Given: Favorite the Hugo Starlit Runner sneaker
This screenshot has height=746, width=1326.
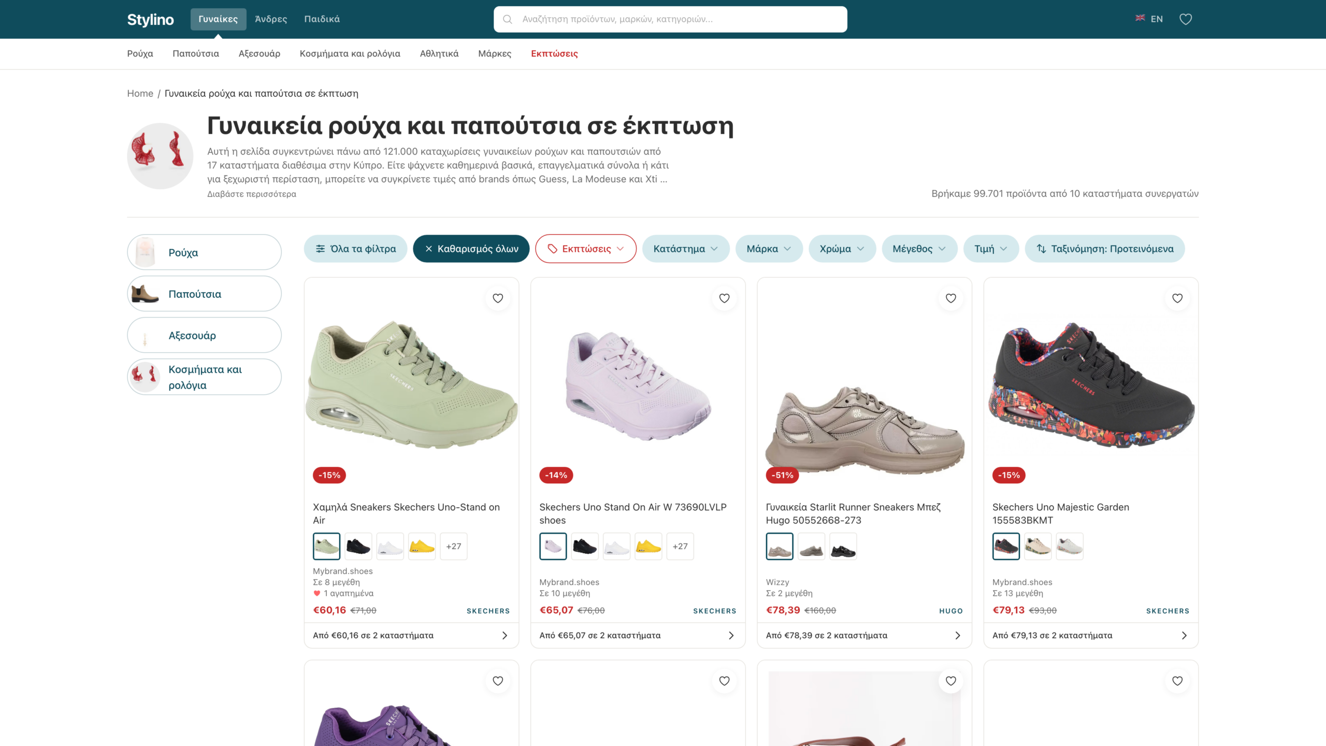Looking at the screenshot, I should (x=950, y=298).
